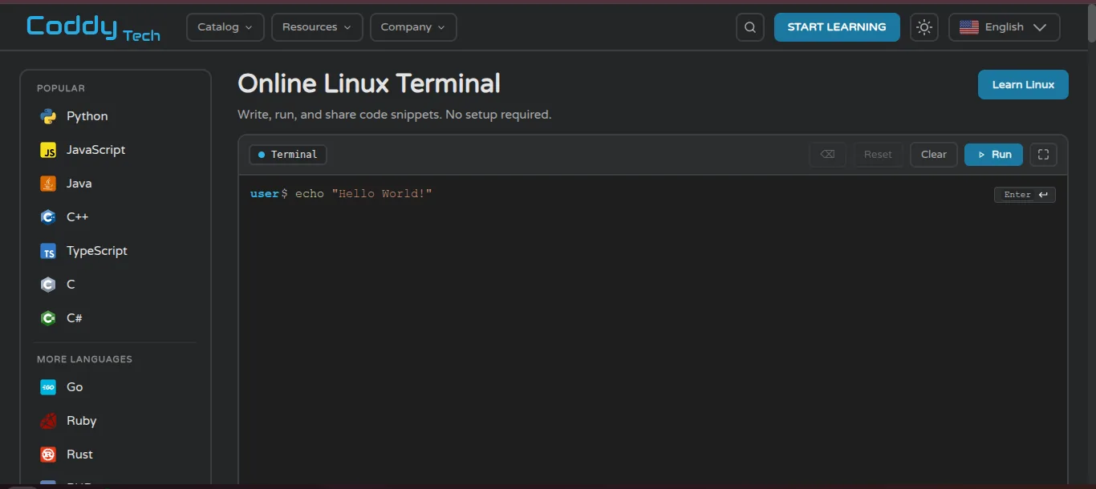
Task: Click the Enter key button
Action: (1025, 195)
